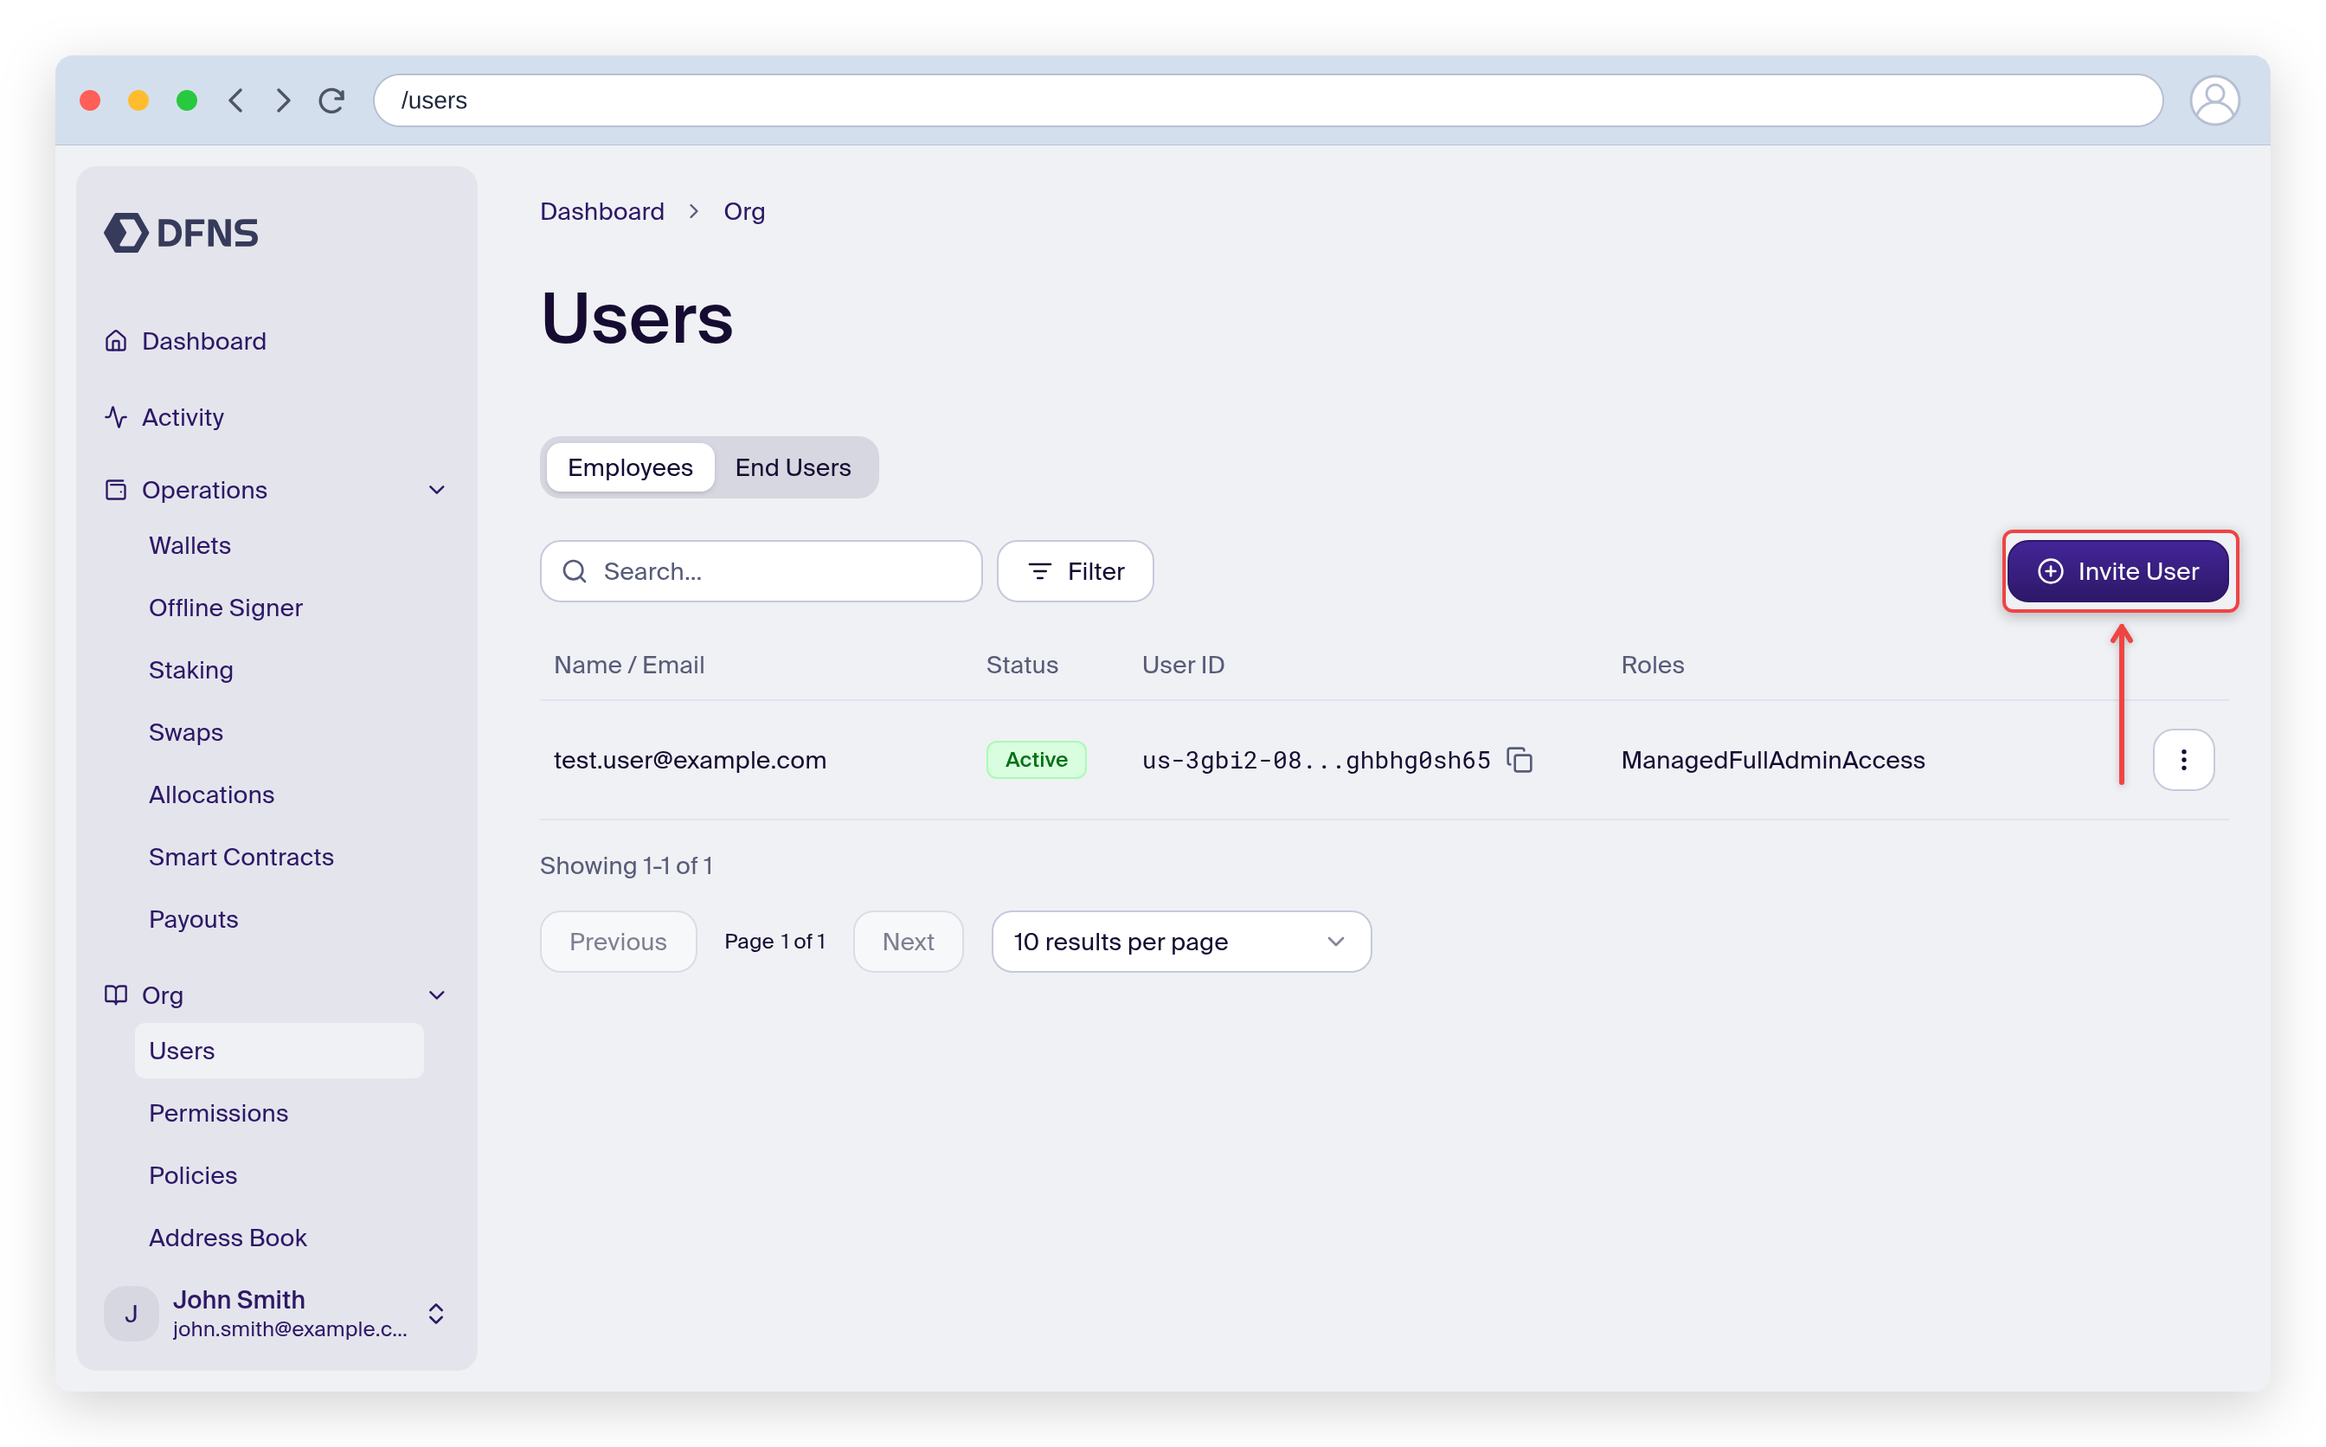
Task: Click the Operations wallet icon in the sidebar
Action: point(116,490)
